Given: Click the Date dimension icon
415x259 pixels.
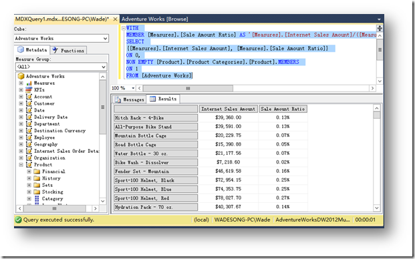Looking at the screenshot, I should tap(29, 110).
